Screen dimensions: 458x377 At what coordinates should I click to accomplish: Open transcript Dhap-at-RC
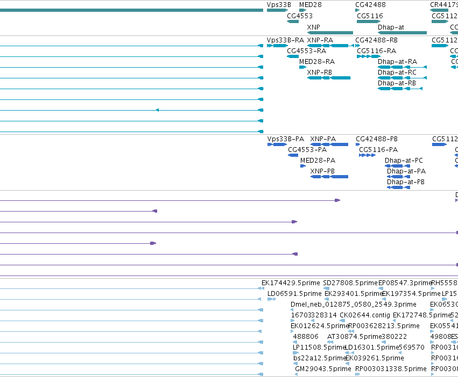click(397, 73)
